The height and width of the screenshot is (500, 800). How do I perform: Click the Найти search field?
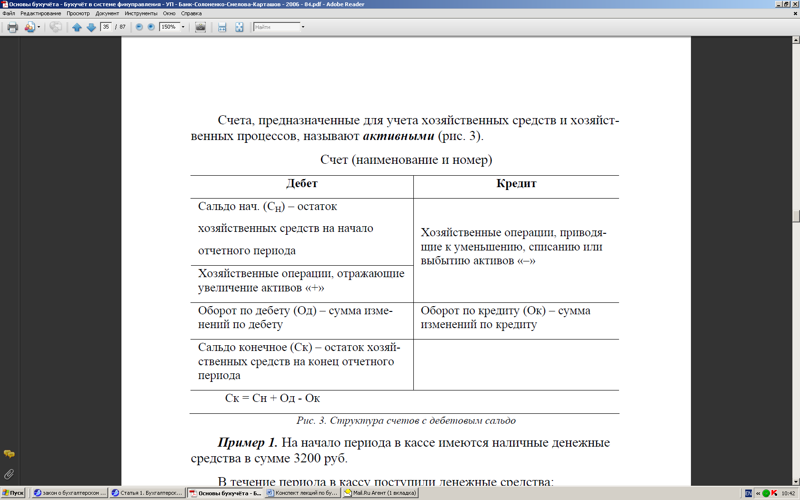point(277,27)
